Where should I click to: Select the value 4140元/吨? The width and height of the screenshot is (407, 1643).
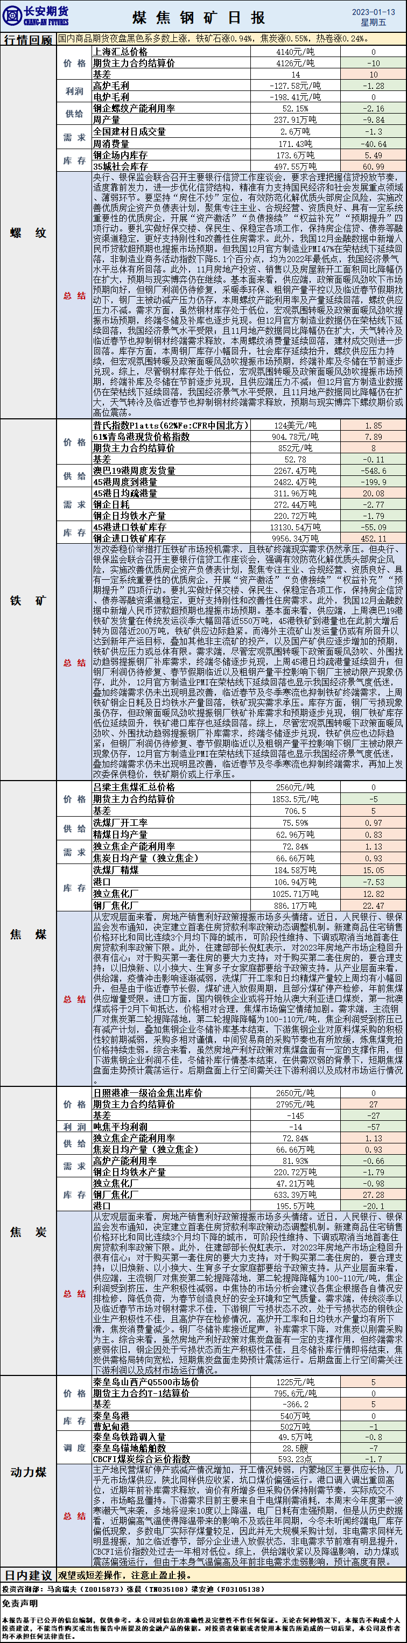[294, 52]
